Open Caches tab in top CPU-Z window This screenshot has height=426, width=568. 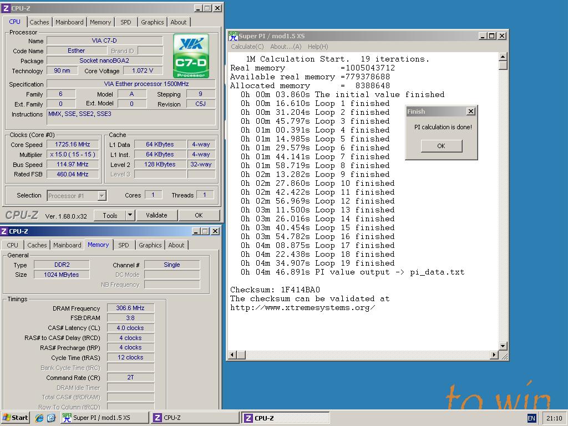pyautogui.click(x=39, y=22)
